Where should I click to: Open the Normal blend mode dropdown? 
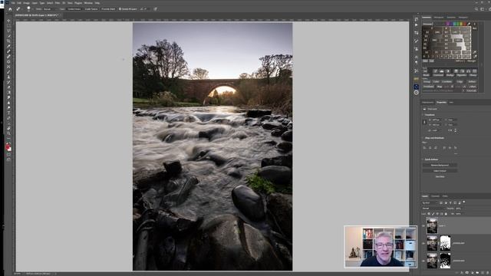tap(434, 209)
